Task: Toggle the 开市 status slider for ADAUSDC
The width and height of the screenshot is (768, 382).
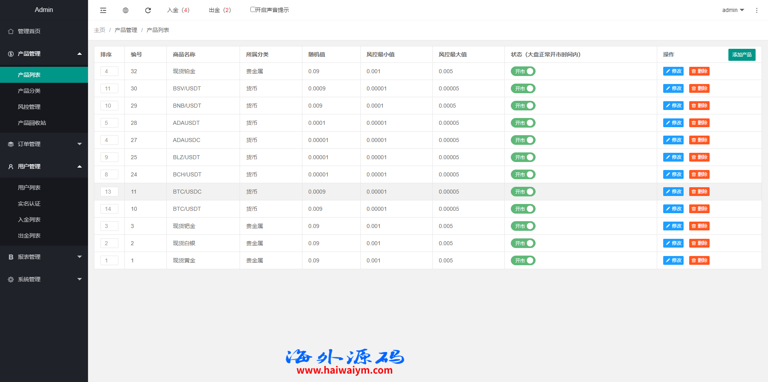Action: tap(523, 140)
